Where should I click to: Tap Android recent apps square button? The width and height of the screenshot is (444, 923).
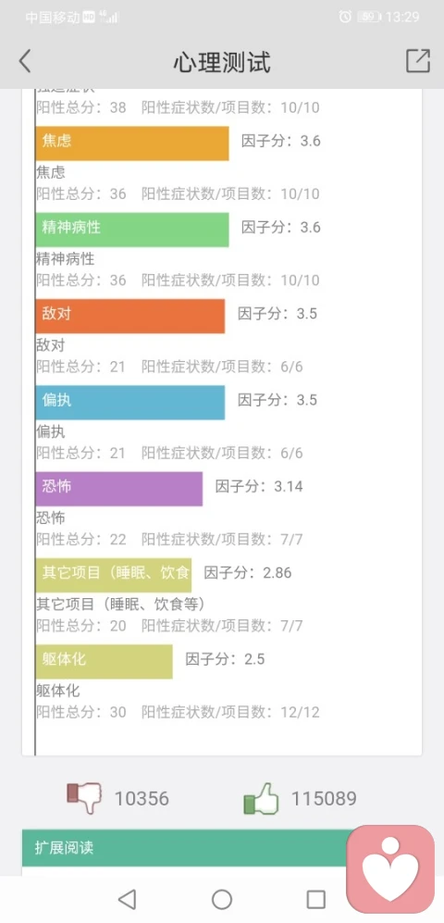(315, 899)
